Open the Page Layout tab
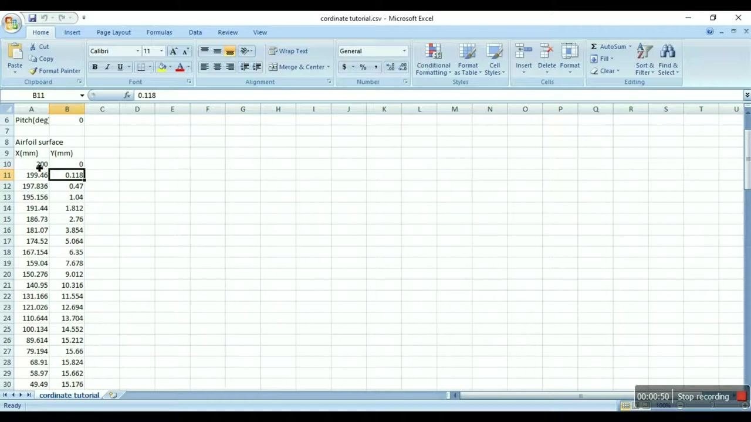Image resolution: width=751 pixels, height=422 pixels. click(114, 32)
